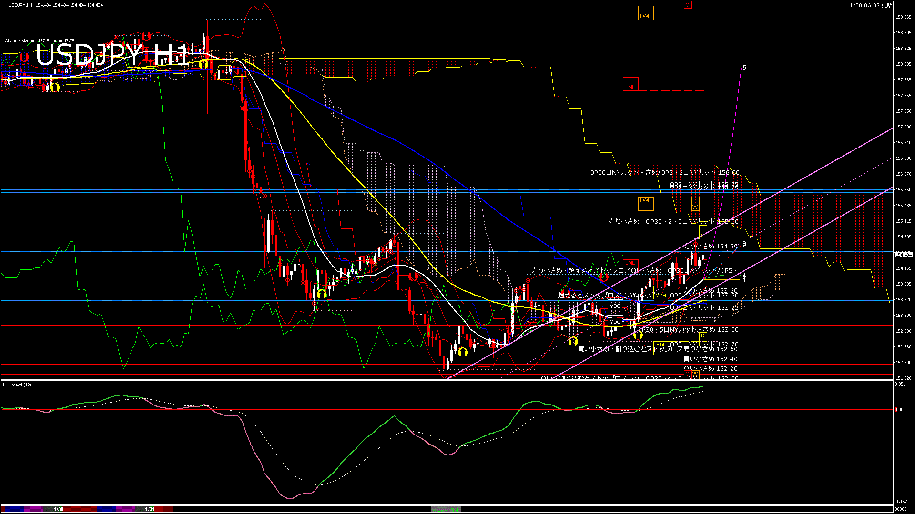
Task: Select the 買い小さめ 152.40 level label
Action: [x=710, y=359]
